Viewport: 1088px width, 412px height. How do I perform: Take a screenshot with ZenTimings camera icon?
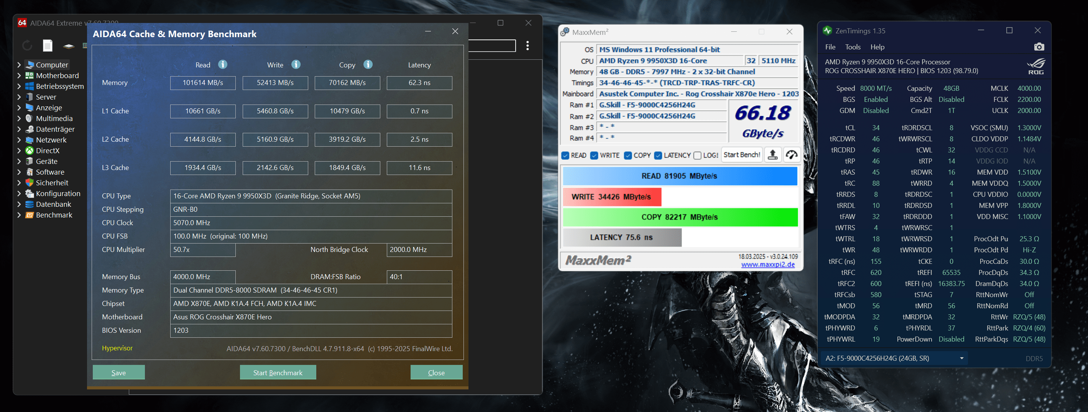tap(1039, 47)
